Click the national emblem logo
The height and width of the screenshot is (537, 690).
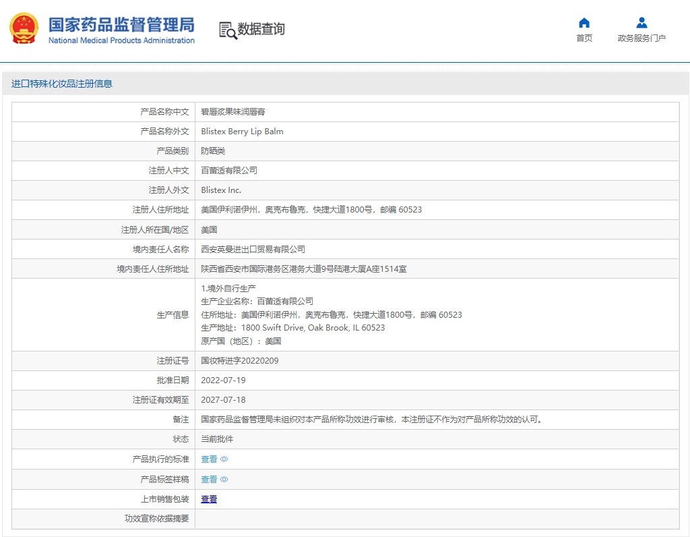[x=24, y=29]
